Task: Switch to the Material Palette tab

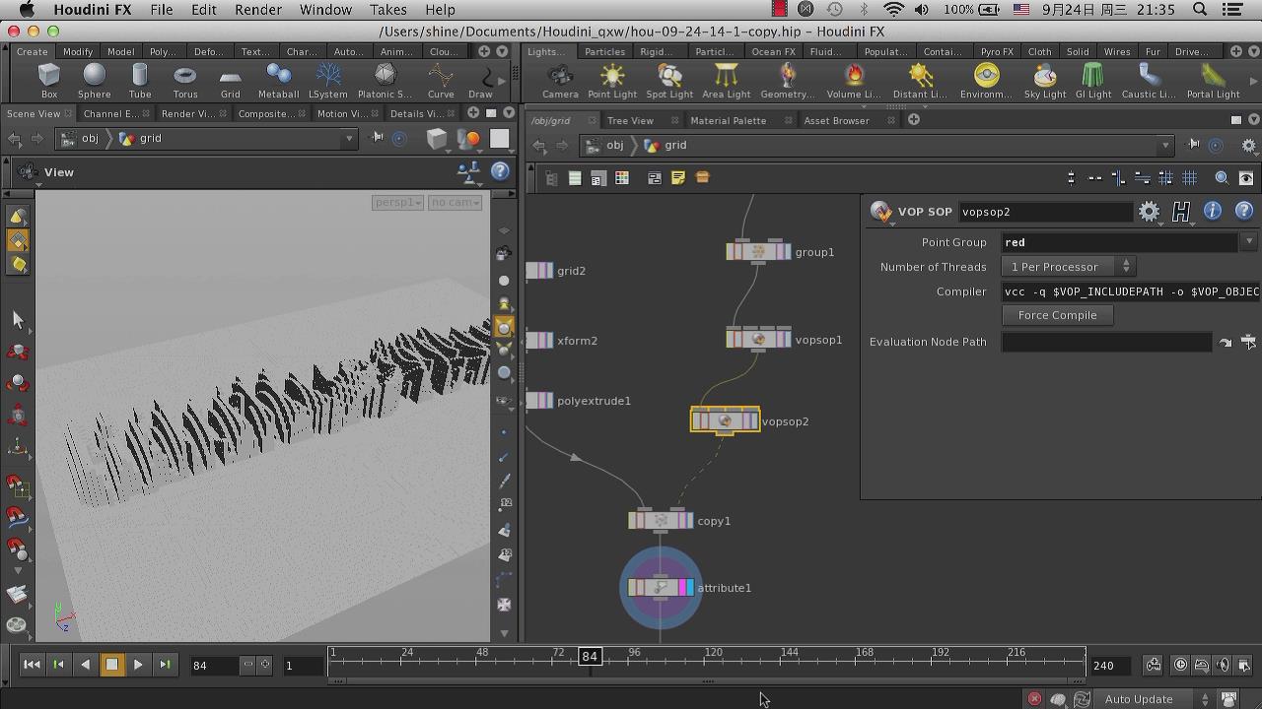Action: [728, 120]
